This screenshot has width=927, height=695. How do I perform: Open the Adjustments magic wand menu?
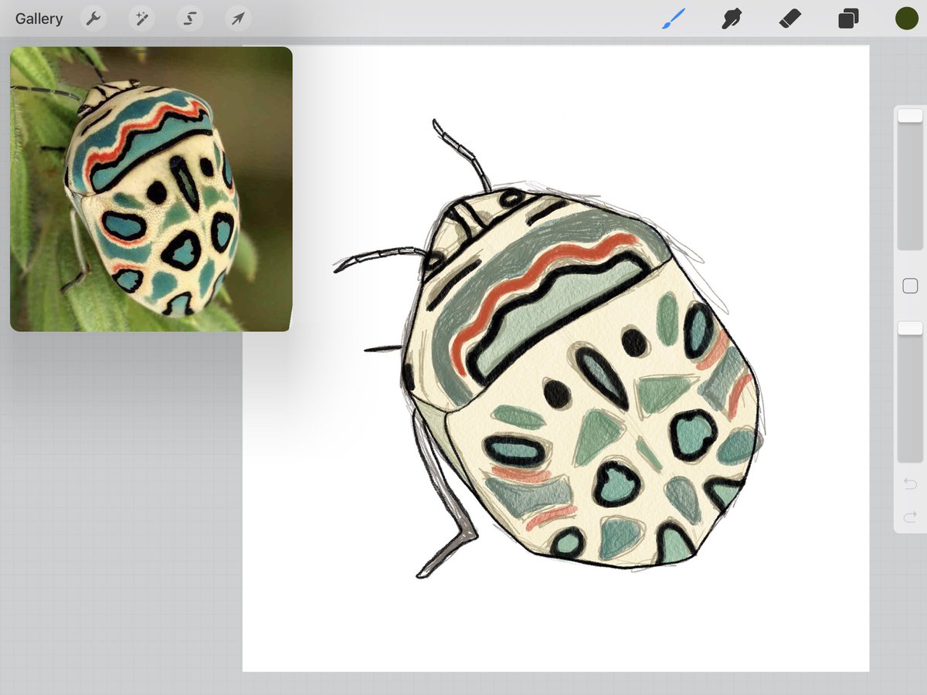[141, 18]
